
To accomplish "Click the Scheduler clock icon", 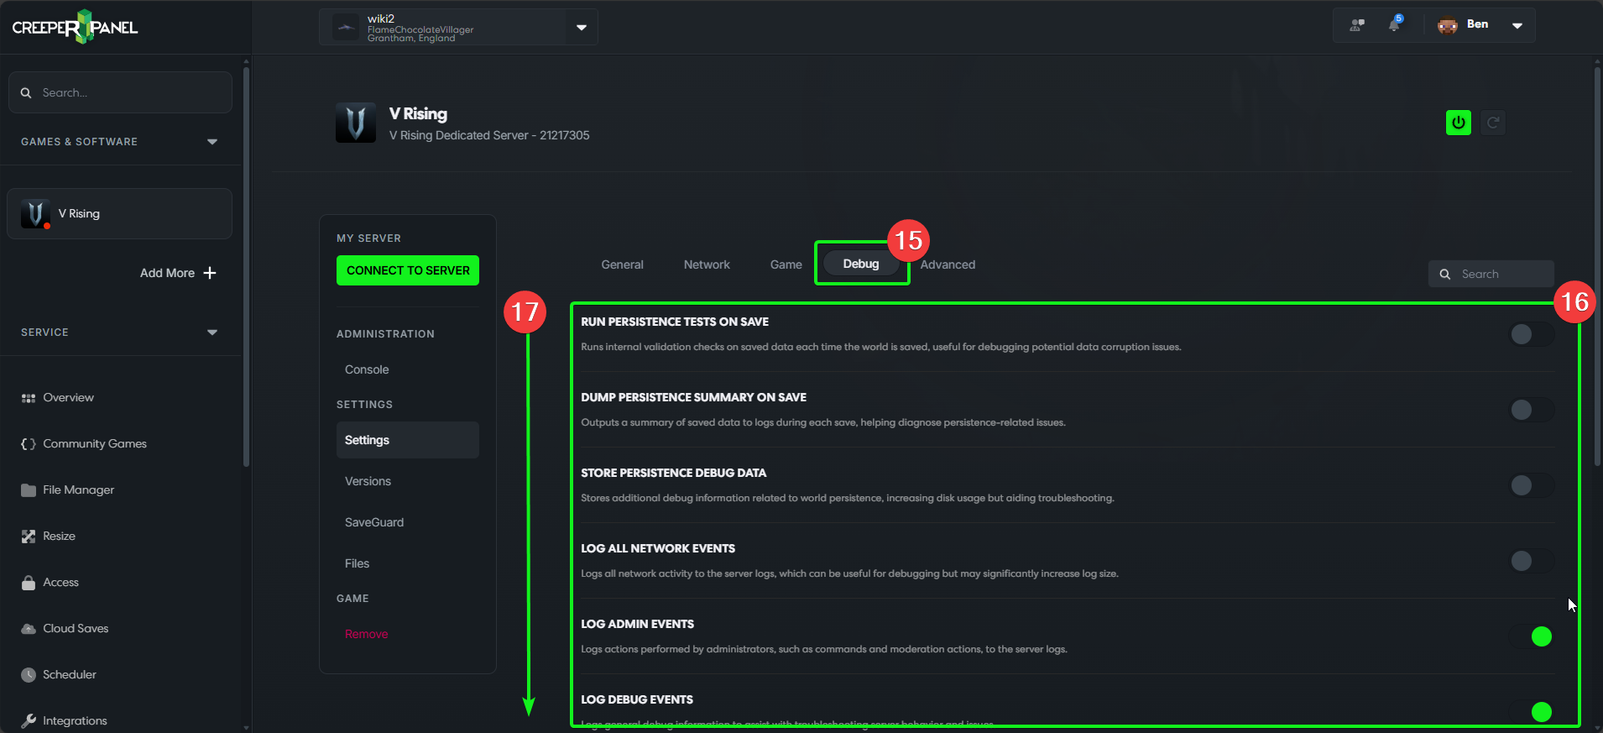I will [29, 675].
